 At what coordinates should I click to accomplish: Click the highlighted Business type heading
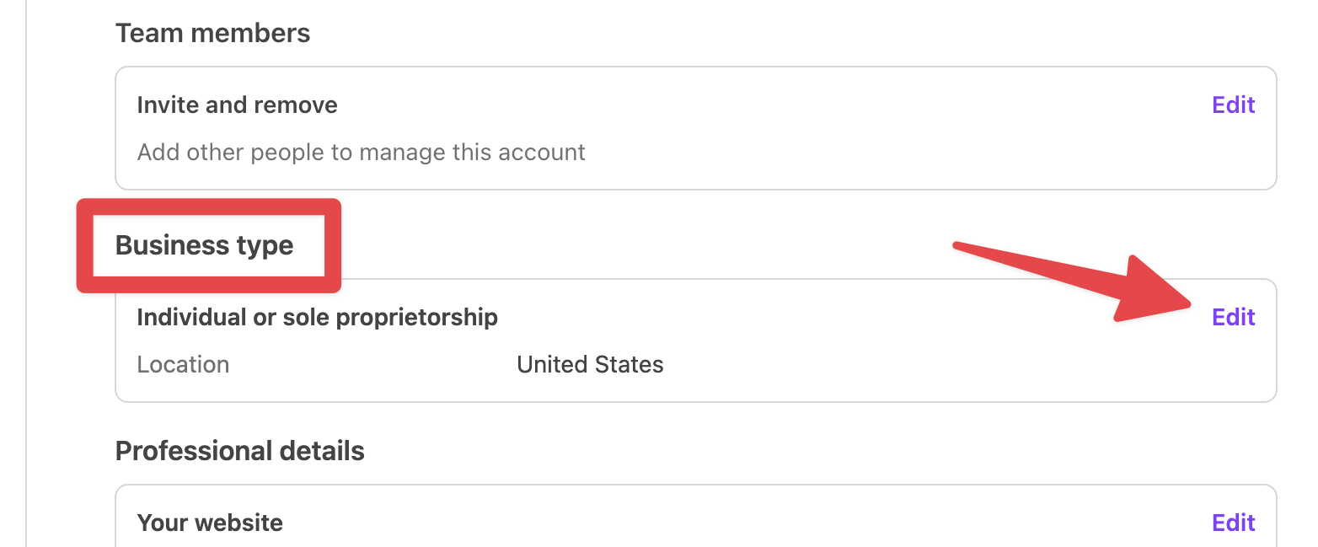coord(205,245)
